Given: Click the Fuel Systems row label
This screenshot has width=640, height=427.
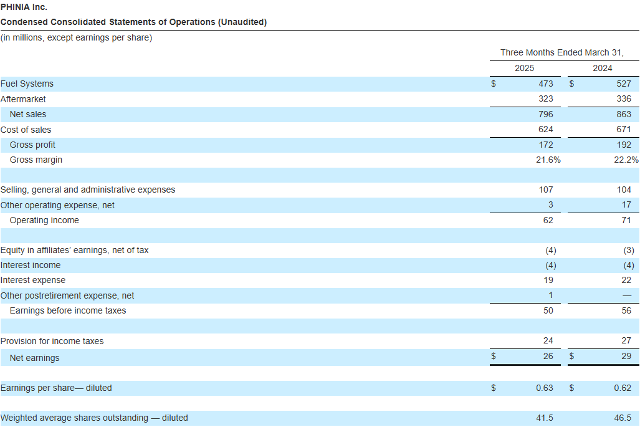Looking at the screenshot, I should click(27, 84).
